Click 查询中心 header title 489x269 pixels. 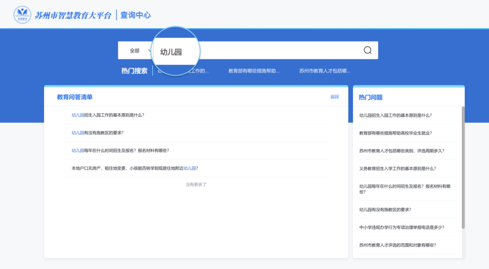[x=135, y=15]
